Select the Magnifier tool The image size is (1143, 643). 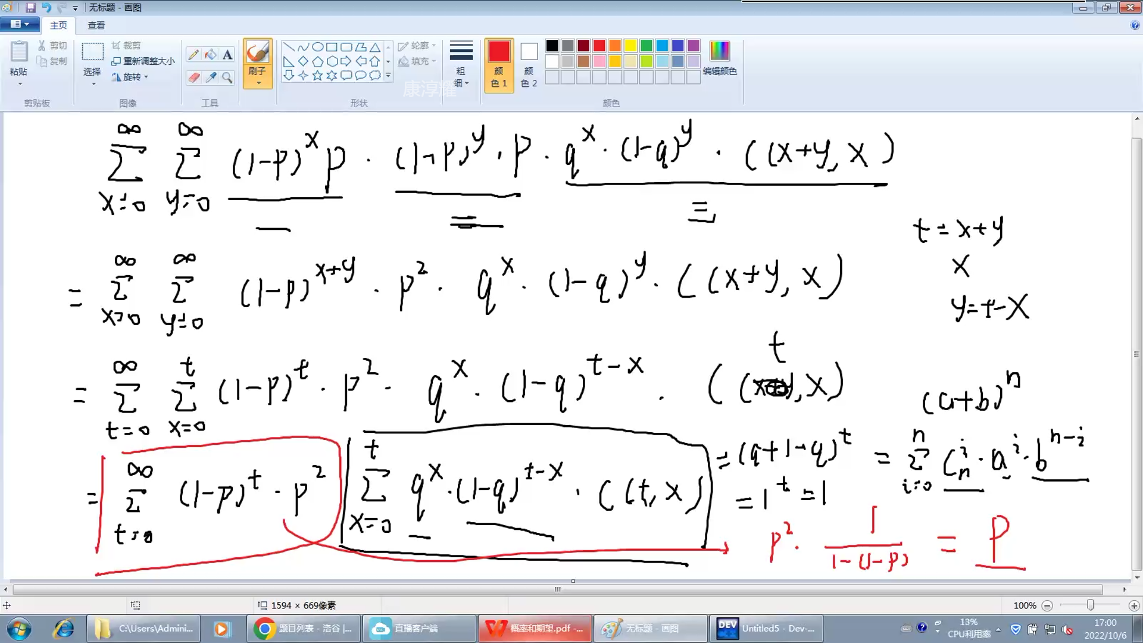(227, 77)
